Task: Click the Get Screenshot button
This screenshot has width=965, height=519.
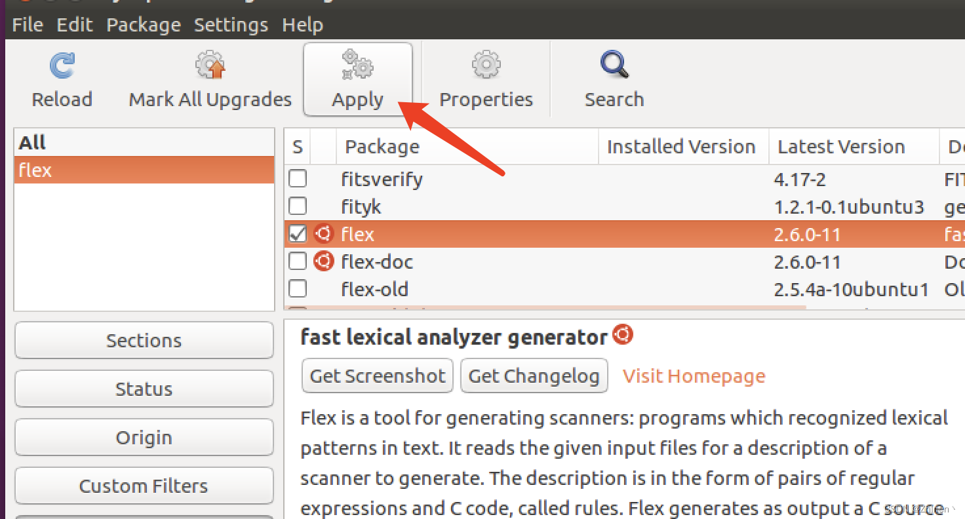Action: coord(378,375)
